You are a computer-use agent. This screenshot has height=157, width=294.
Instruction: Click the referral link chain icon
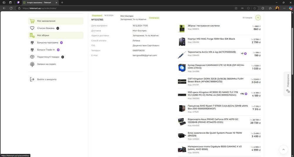tap(288, 91)
